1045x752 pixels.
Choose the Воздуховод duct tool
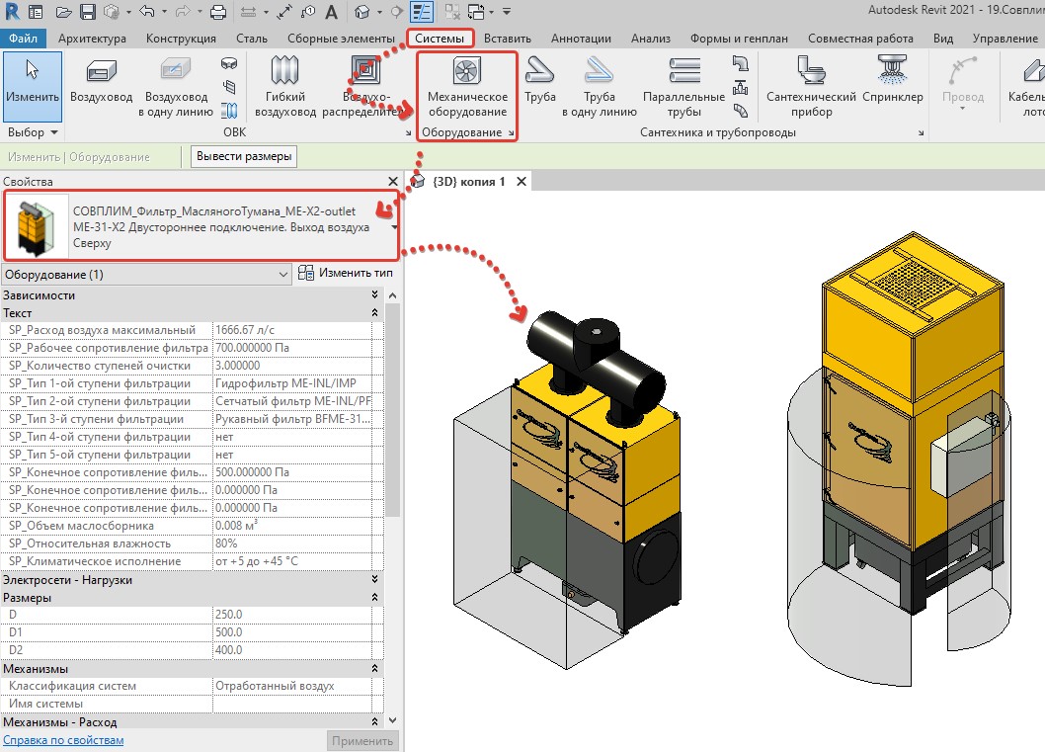coord(102,82)
